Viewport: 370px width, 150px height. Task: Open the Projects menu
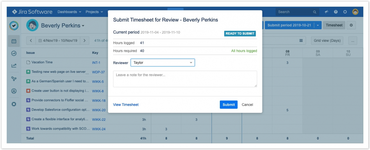click(x=94, y=12)
